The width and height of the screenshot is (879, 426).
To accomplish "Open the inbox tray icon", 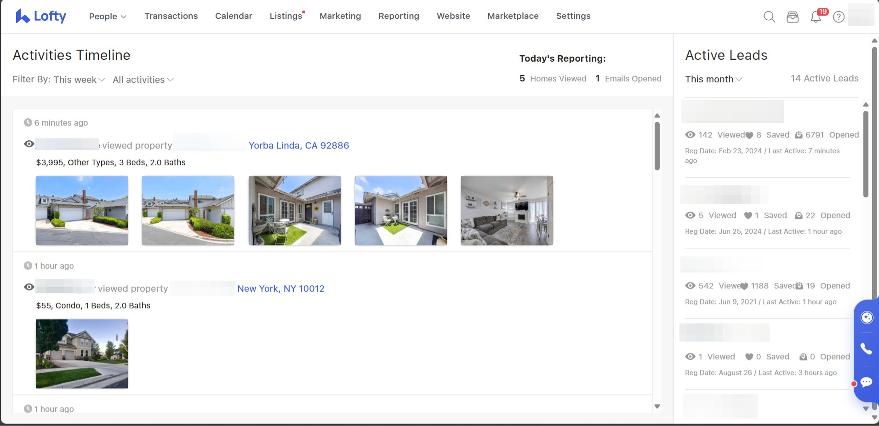I will 792,17.
